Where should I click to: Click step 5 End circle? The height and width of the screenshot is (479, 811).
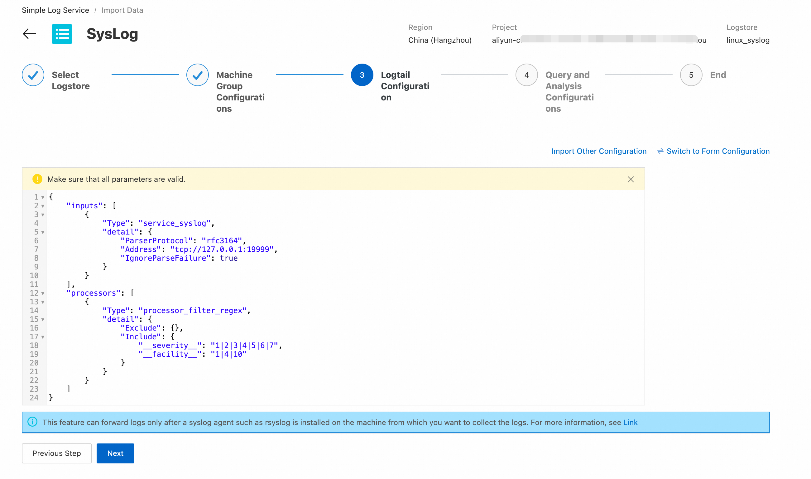[x=691, y=75]
